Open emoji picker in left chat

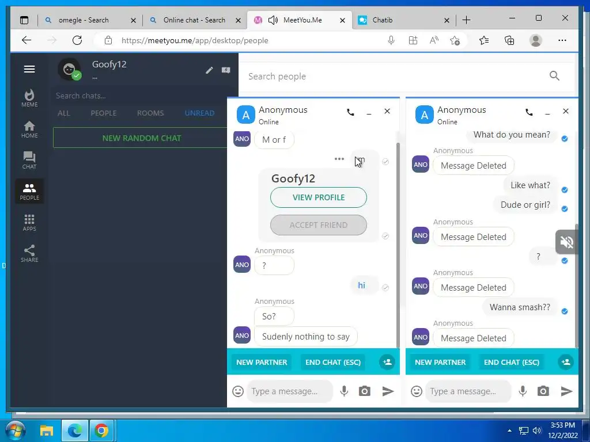pyautogui.click(x=238, y=391)
